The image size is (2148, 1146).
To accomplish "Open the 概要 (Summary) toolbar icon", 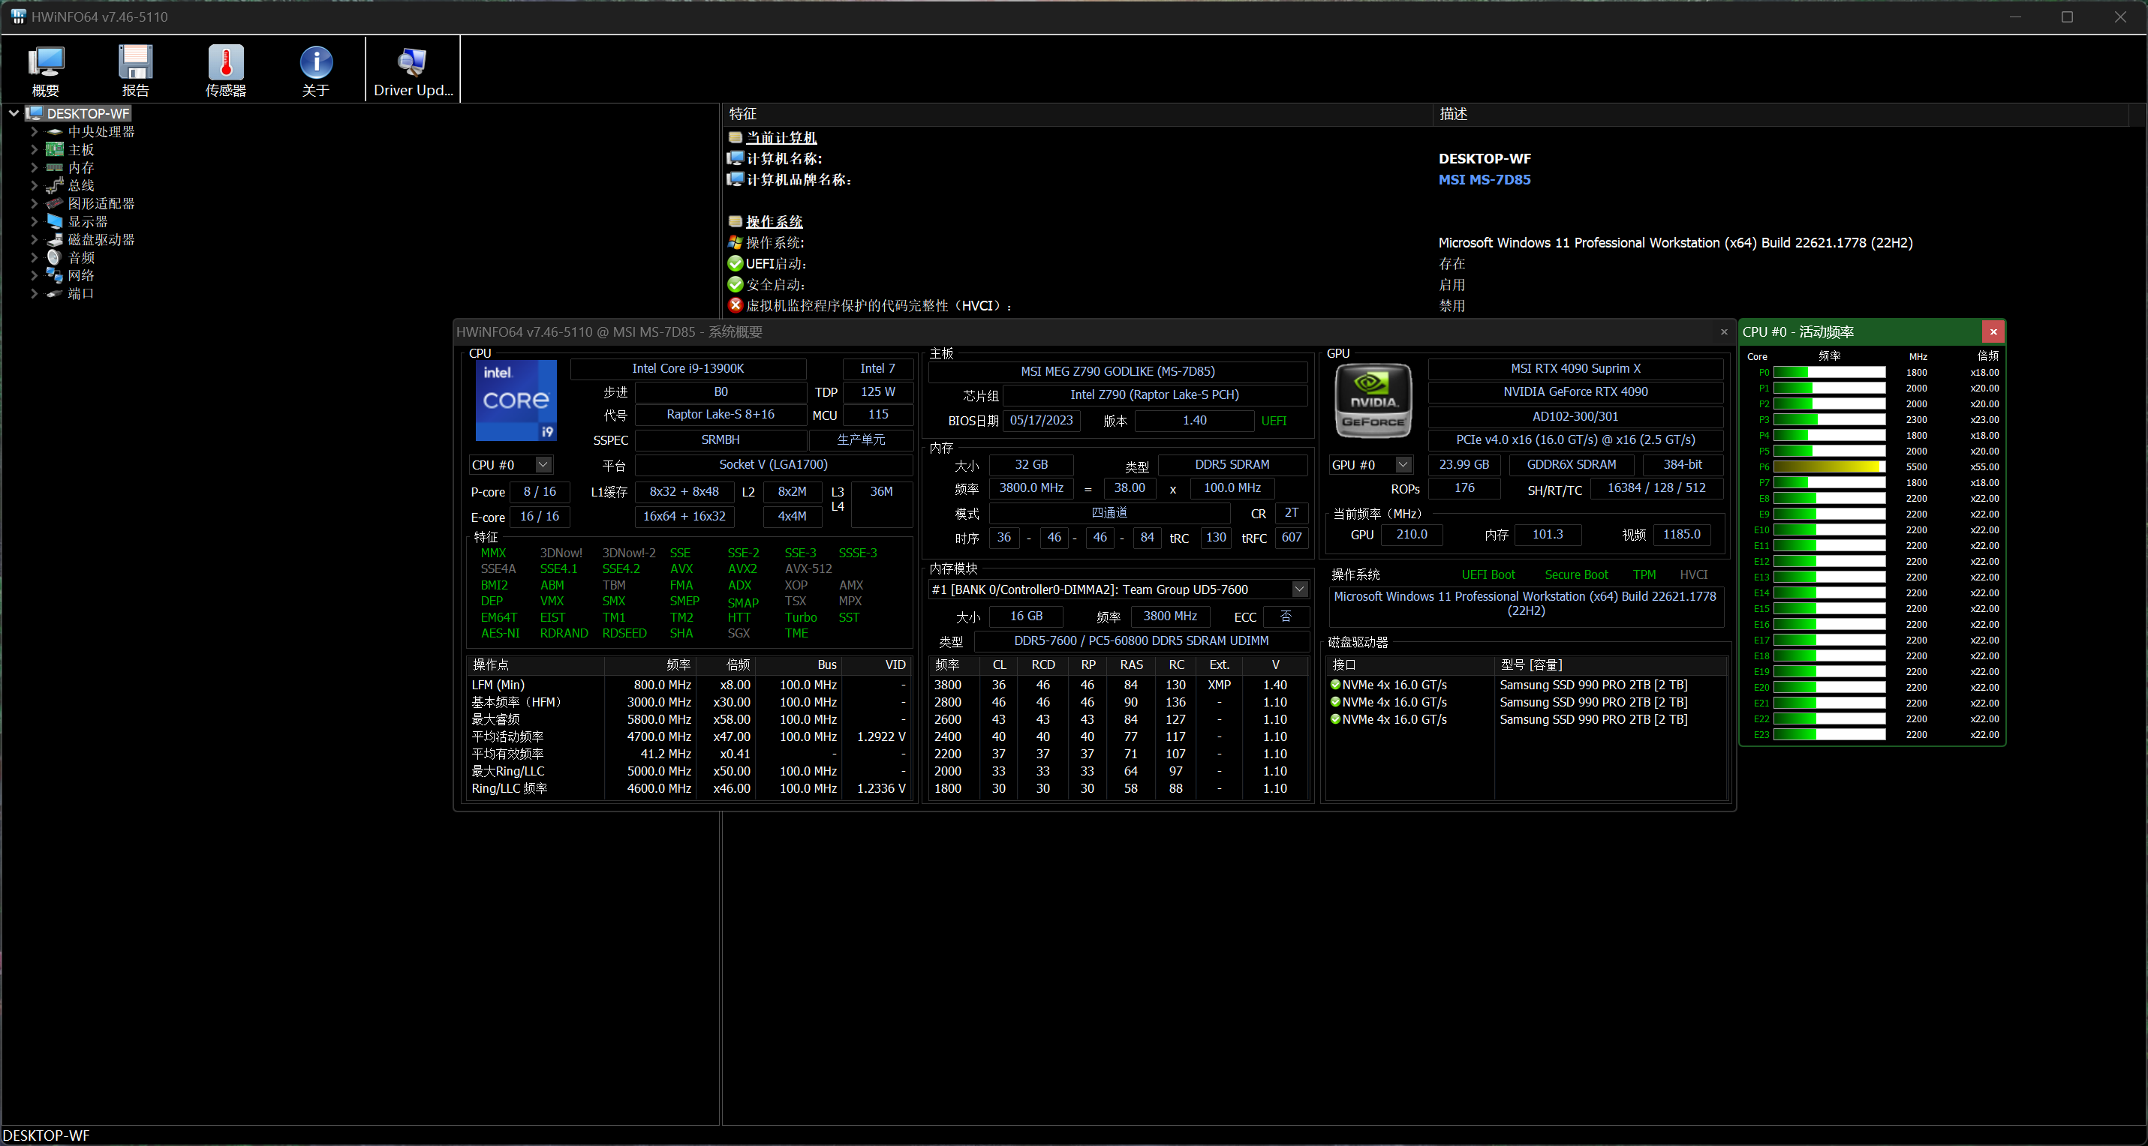I will (x=46, y=63).
